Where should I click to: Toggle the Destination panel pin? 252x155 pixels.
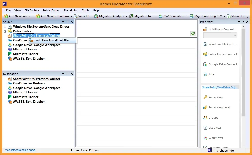pyautogui.click(x=68, y=74)
